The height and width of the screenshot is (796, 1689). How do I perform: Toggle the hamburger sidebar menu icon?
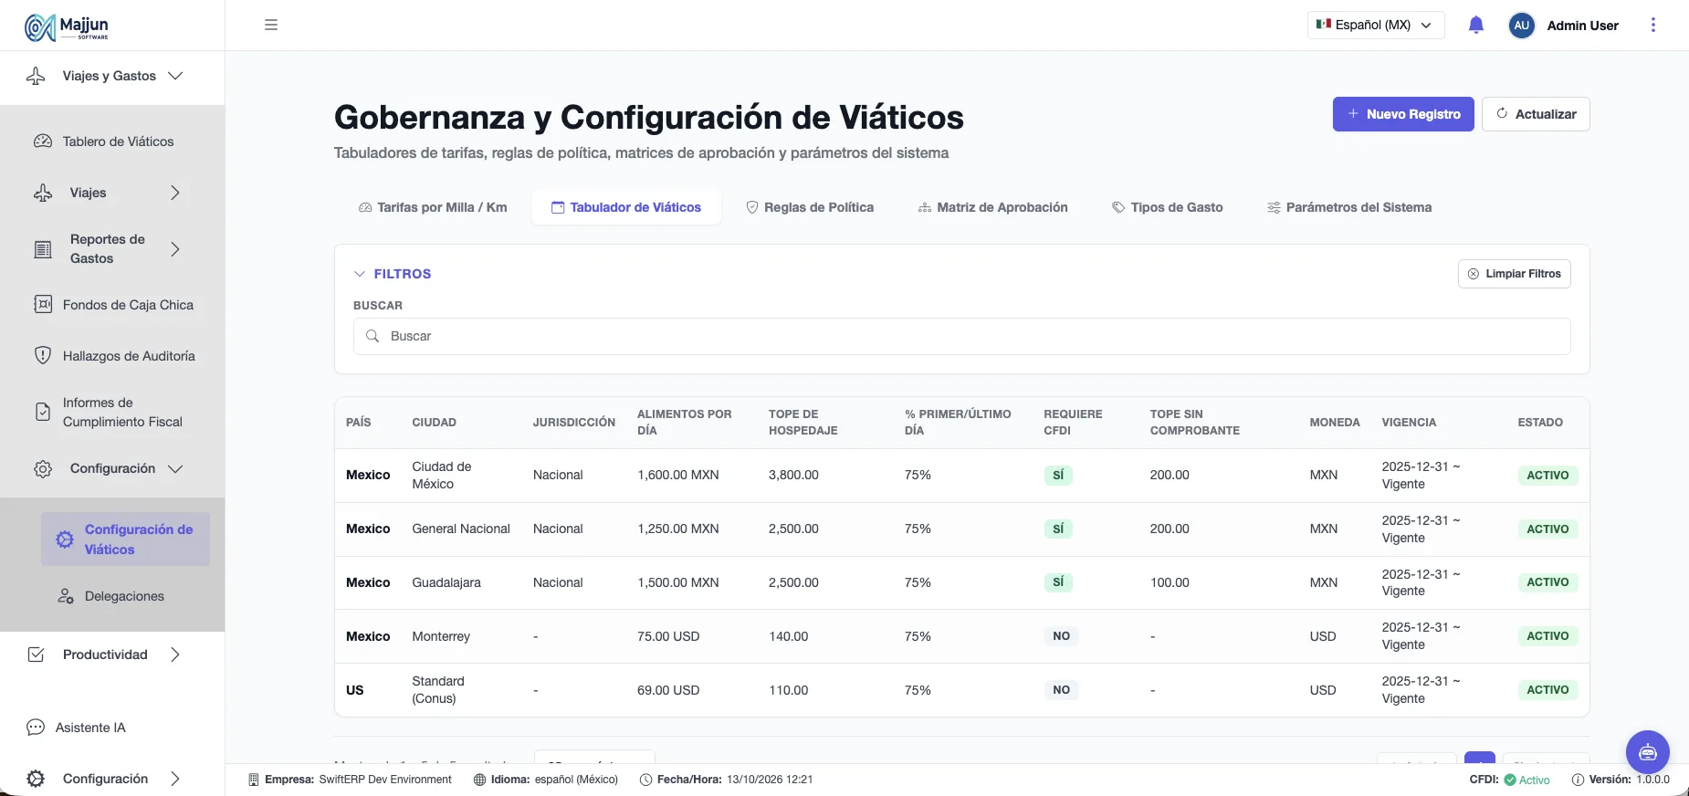pos(271,25)
